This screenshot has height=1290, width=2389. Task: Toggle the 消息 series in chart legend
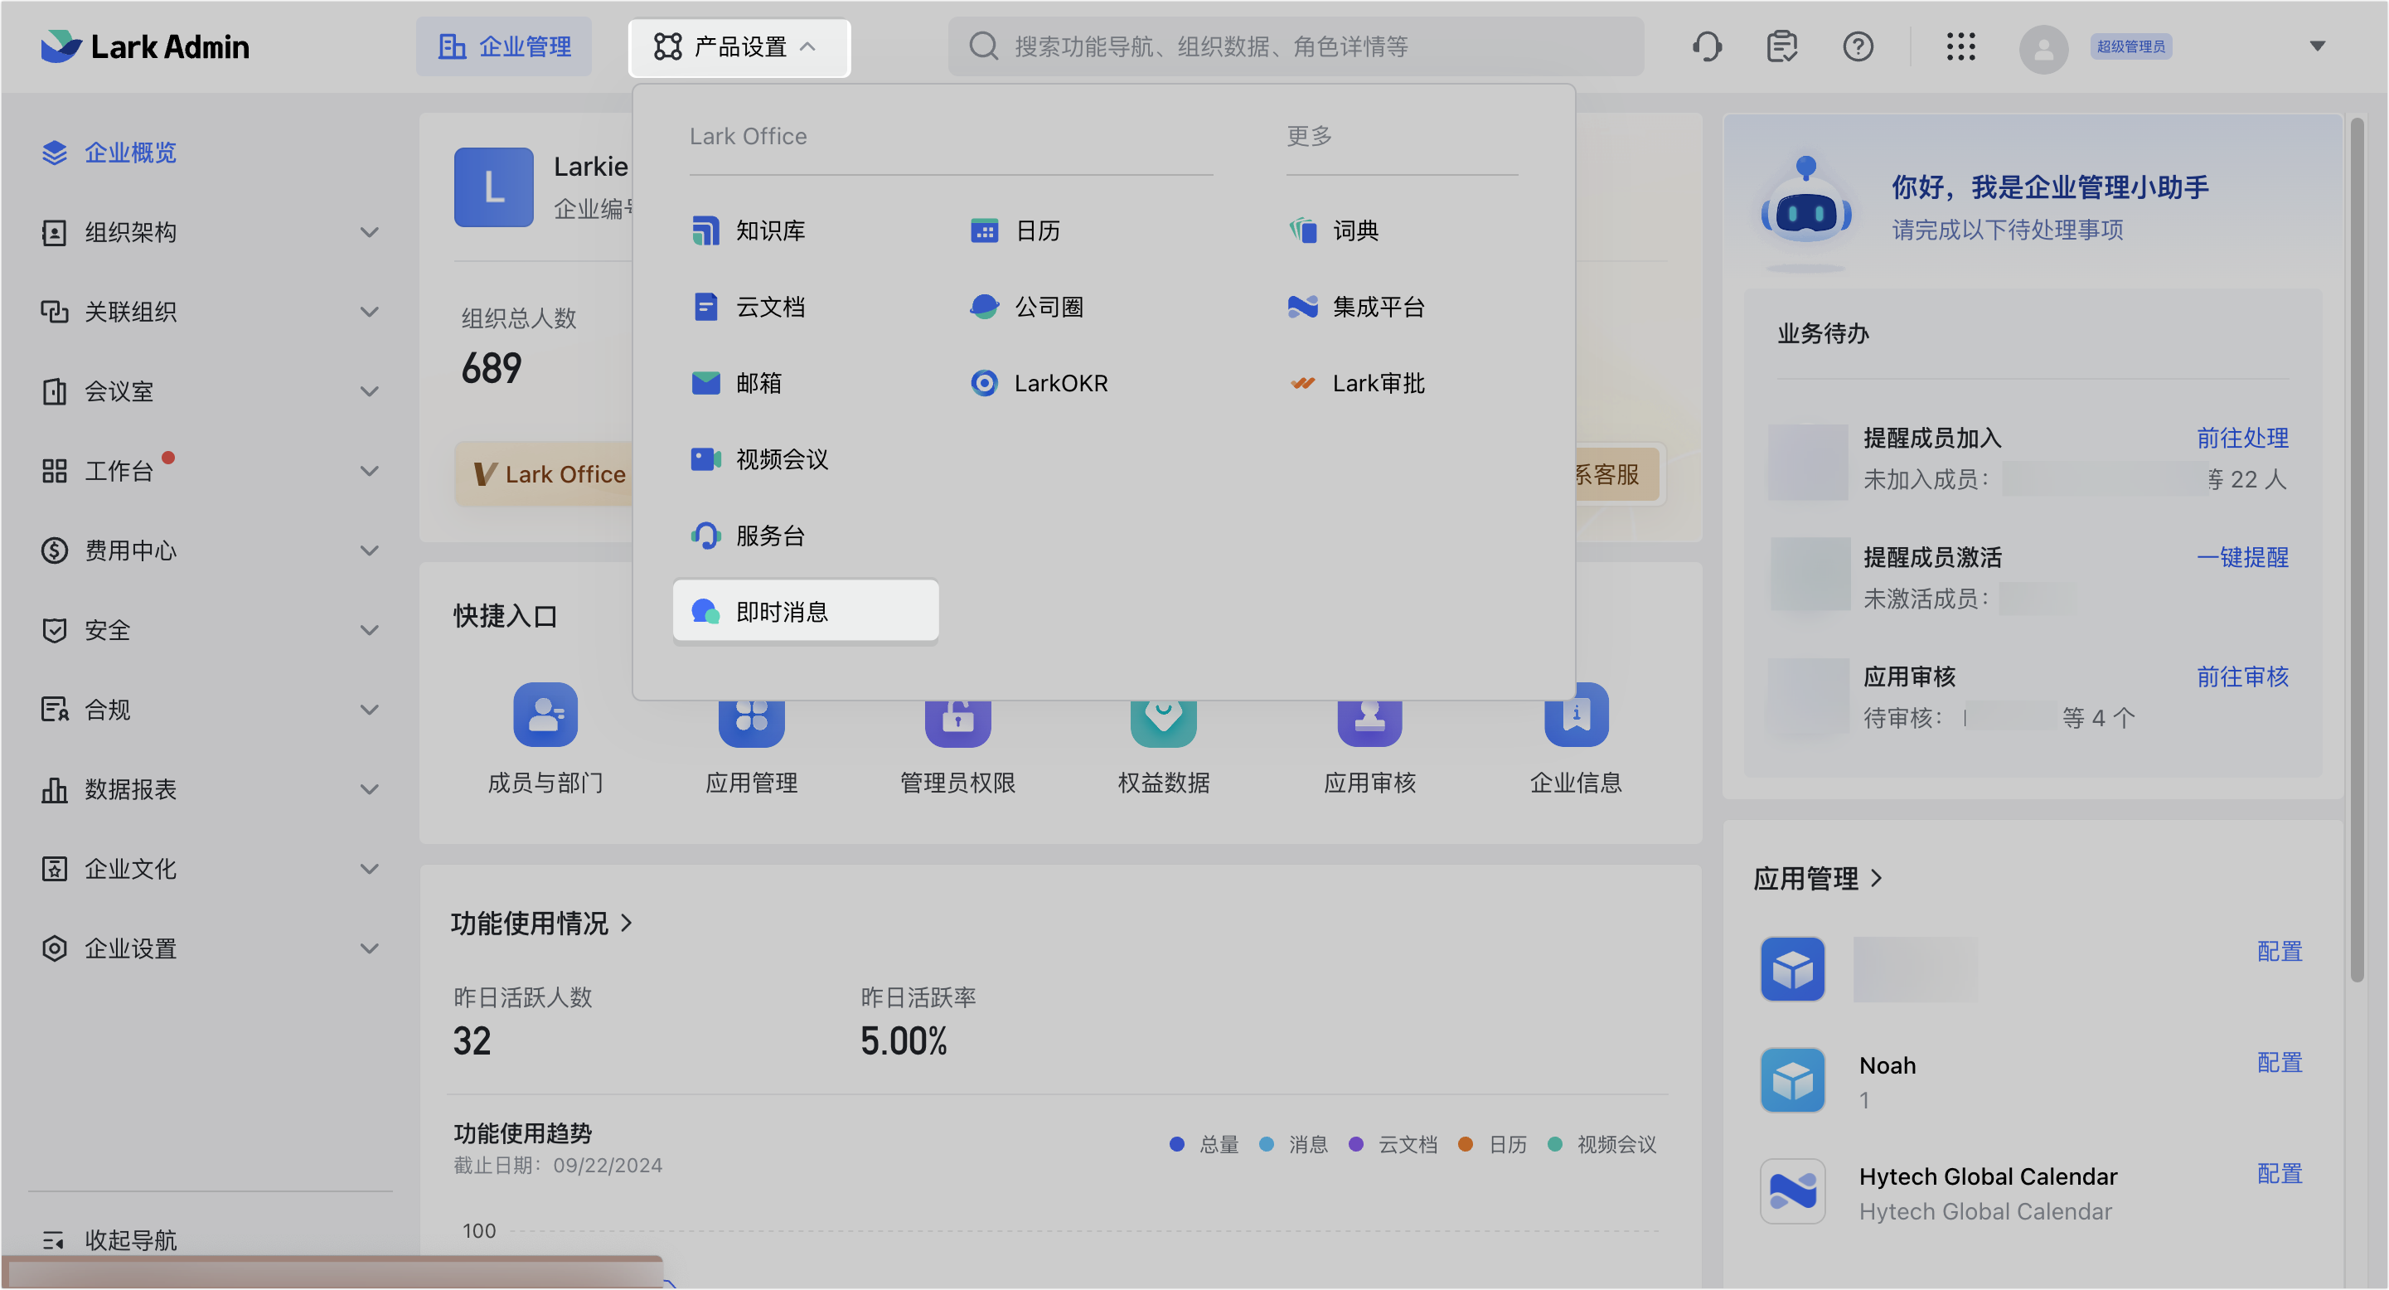(1294, 1144)
